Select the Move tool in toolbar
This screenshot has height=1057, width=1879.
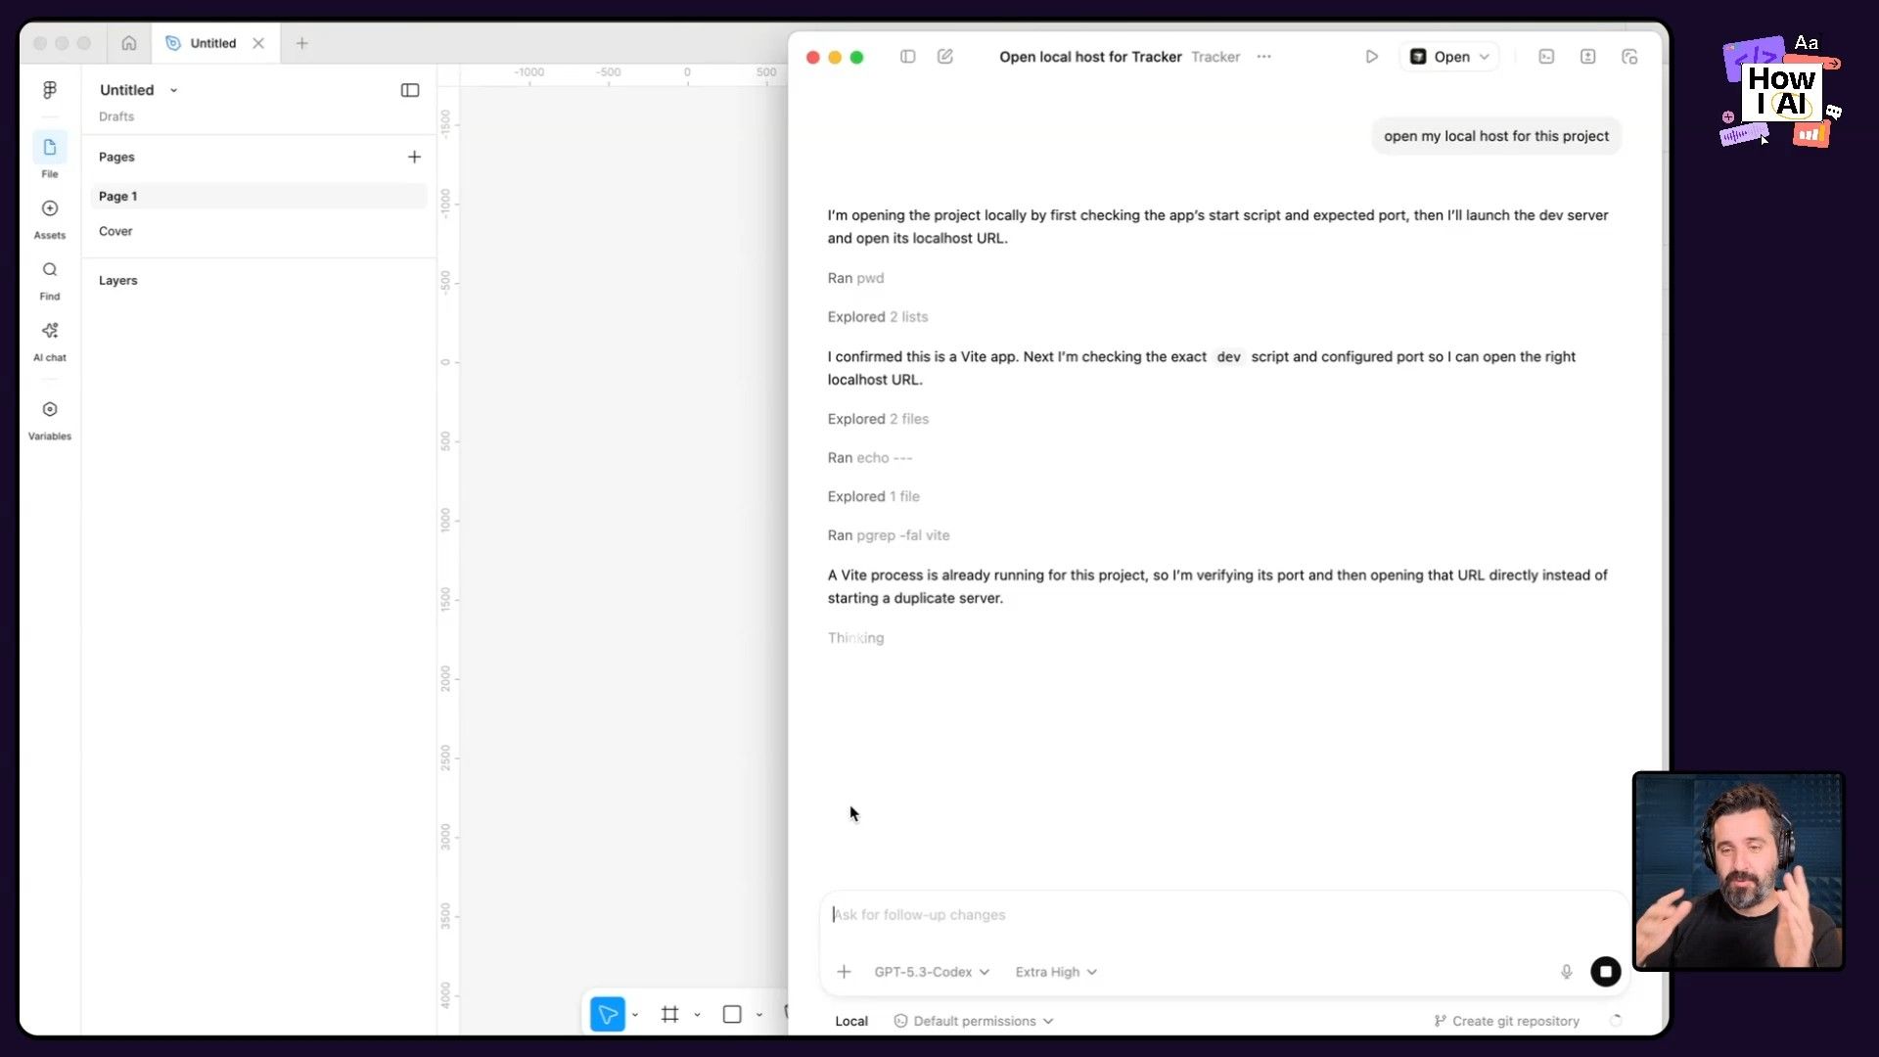[607, 1014]
